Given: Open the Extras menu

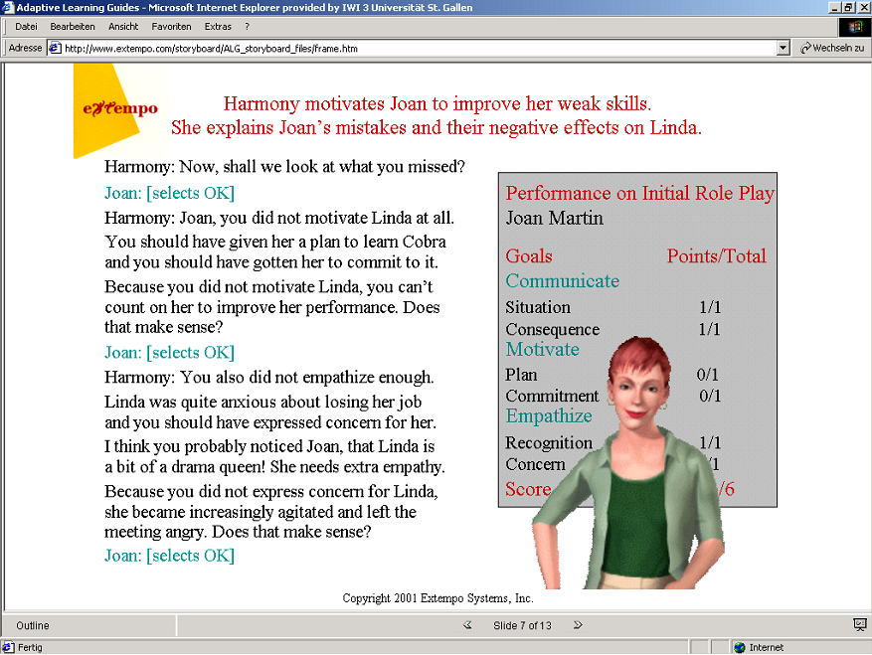Looking at the screenshot, I should pos(218,27).
